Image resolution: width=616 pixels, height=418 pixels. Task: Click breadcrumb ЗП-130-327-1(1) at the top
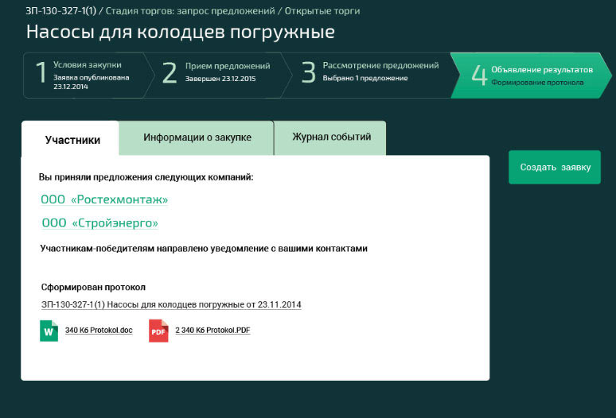60,11
